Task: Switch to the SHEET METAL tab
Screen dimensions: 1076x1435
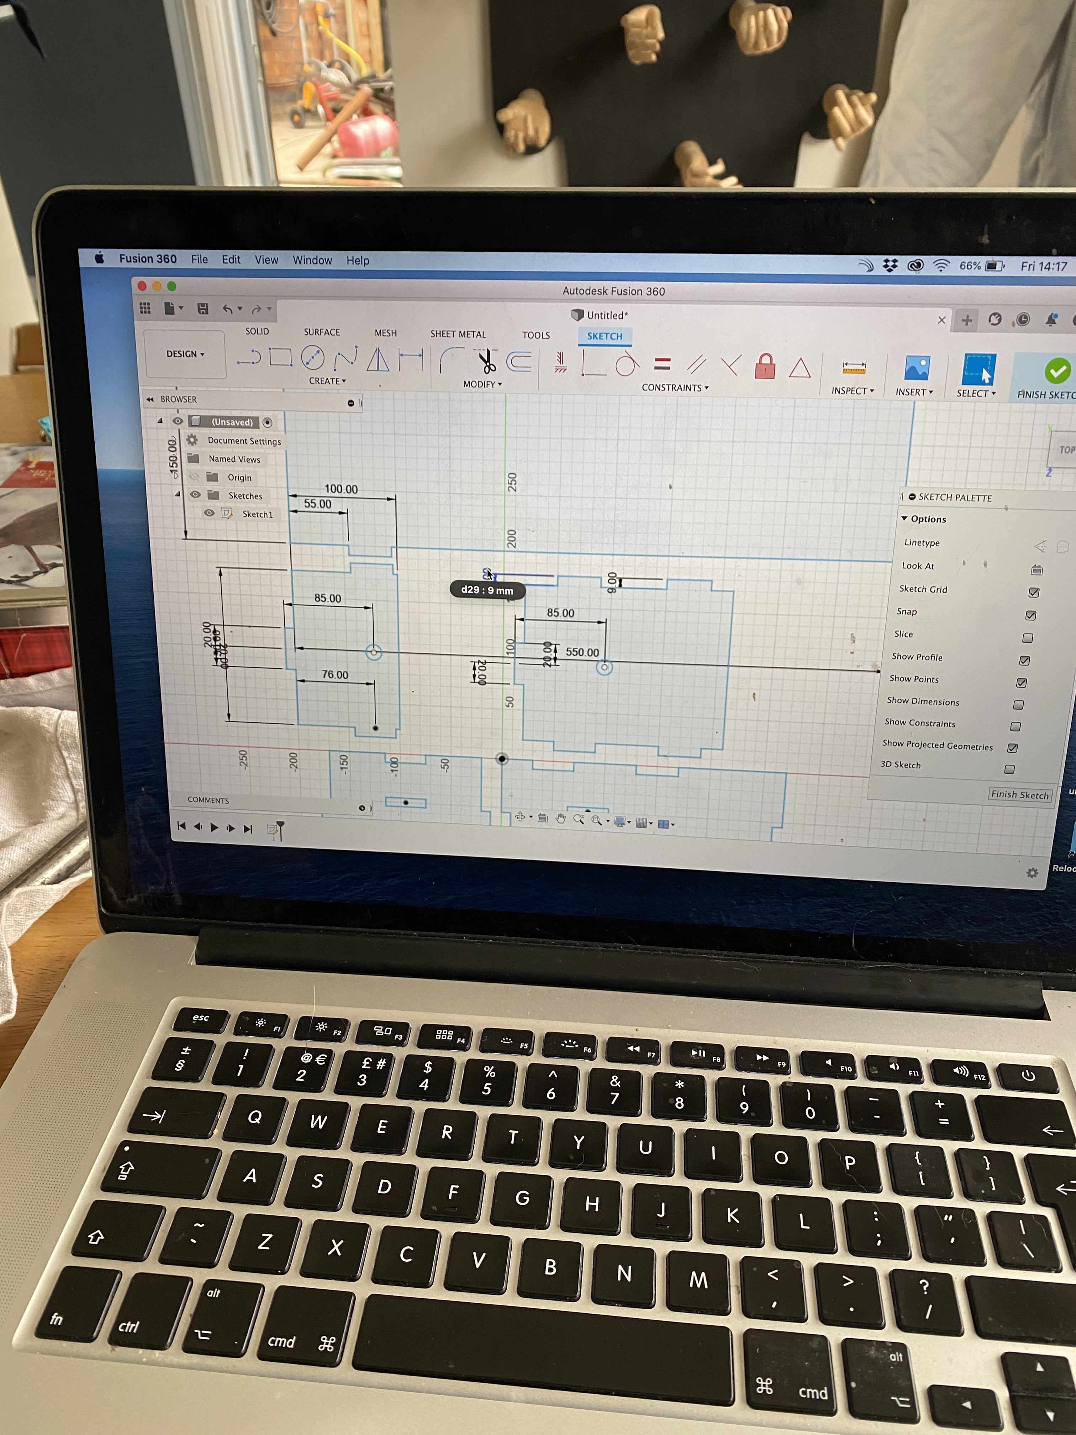Action: (458, 334)
